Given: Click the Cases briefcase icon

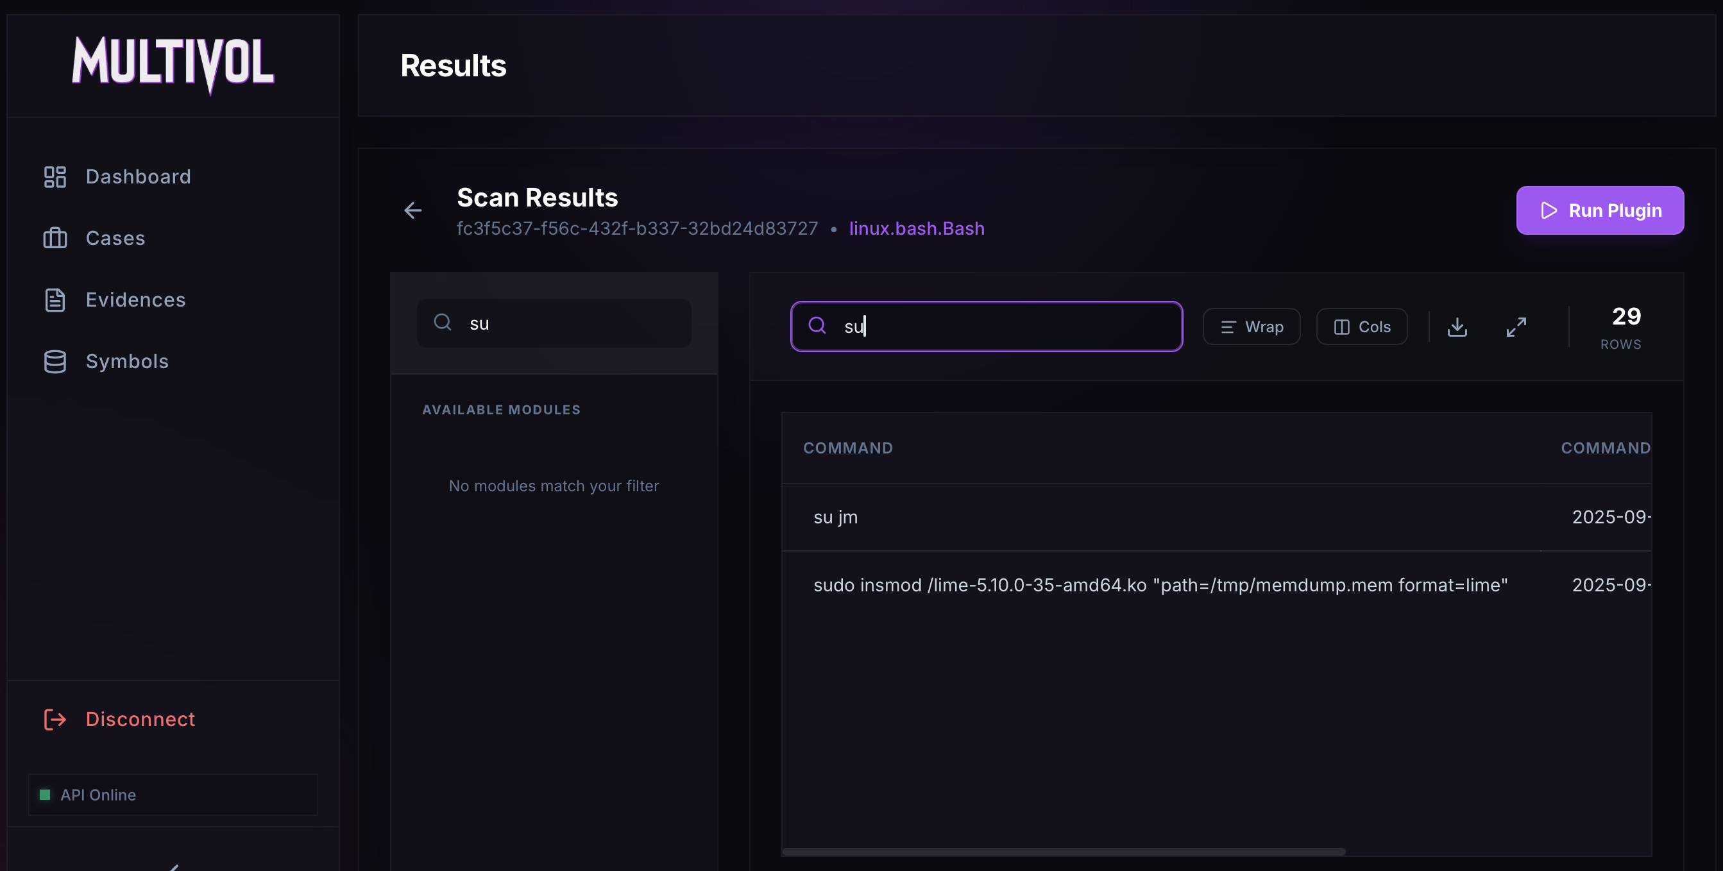Looking at the screenshot, I should coord(55,238).
